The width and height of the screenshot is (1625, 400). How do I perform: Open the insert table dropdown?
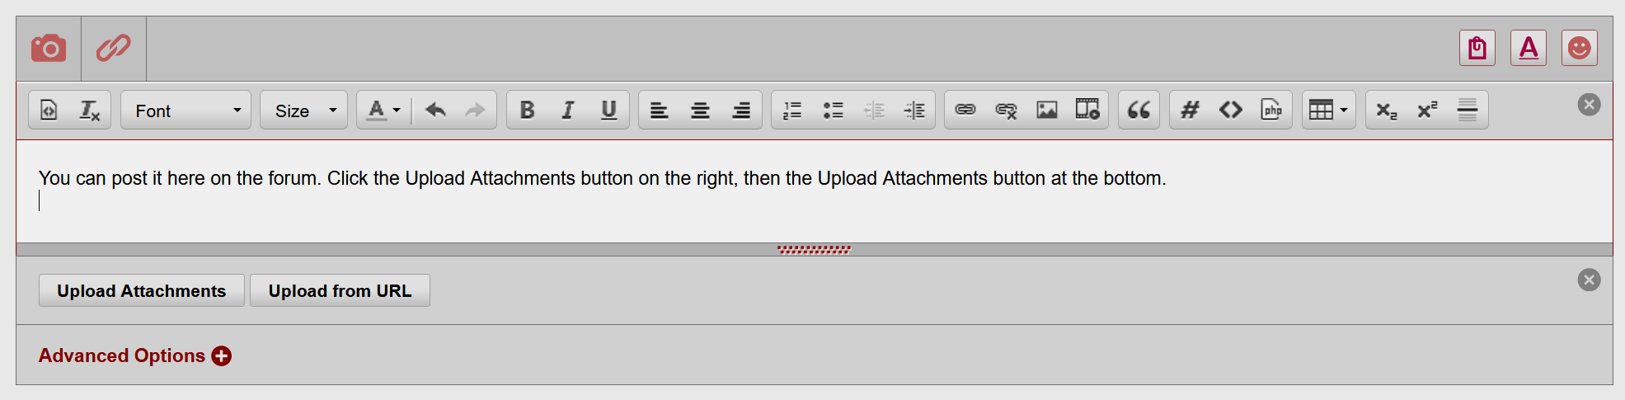click(1328, 110)
